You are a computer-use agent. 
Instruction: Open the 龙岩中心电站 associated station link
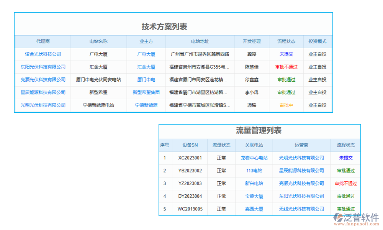click(x=254, y=158)
